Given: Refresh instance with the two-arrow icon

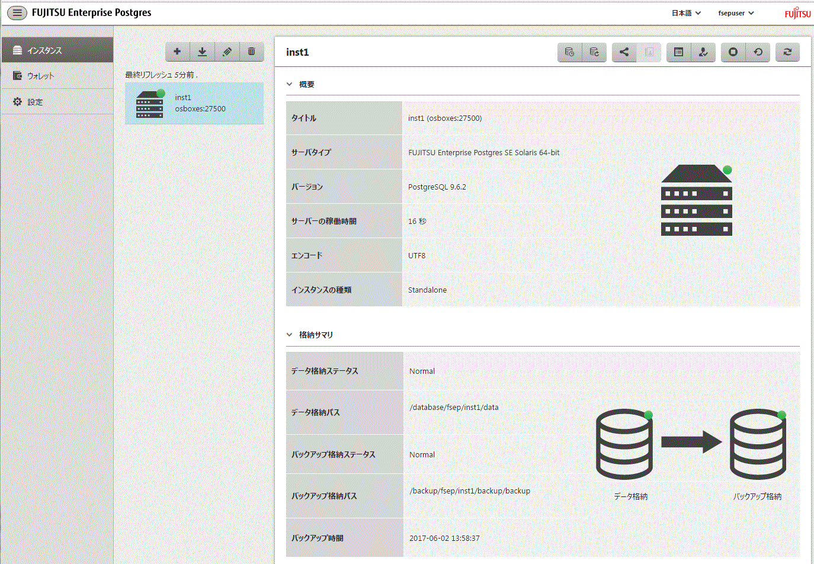Looking at the screenshot, I should (787, 52).
